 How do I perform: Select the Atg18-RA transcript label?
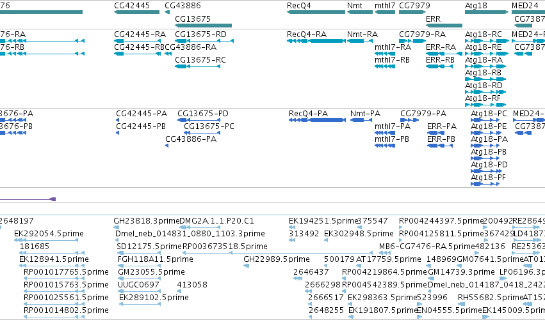pos(484,60)
